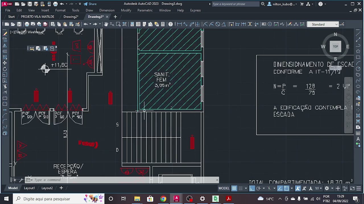Click the ViewCube TOP face
364x204 pixels.
pyautogui.click(x=336, y=46)
